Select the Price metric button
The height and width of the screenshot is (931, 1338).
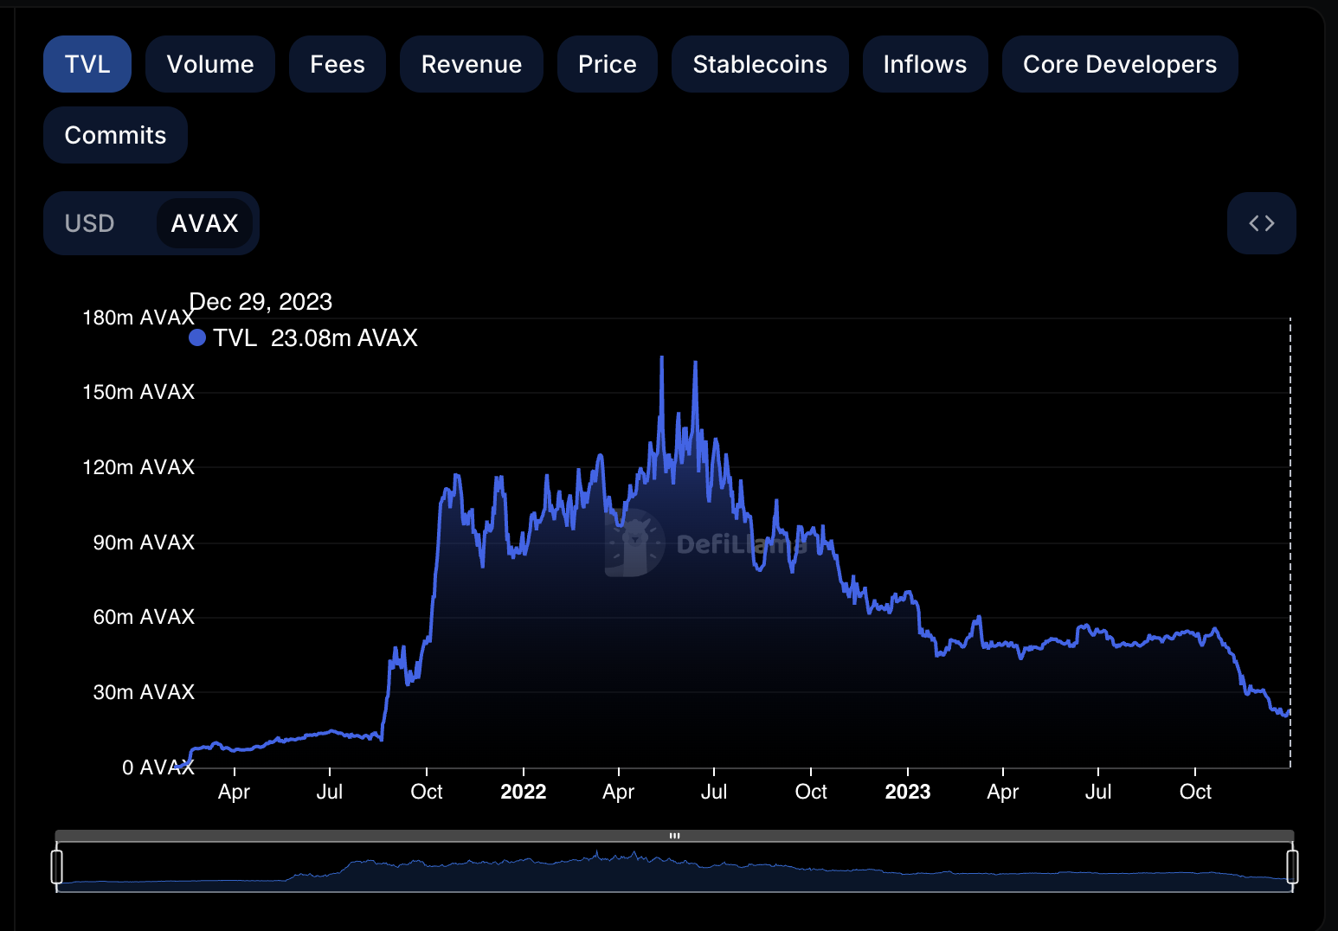tap(608, 64)
